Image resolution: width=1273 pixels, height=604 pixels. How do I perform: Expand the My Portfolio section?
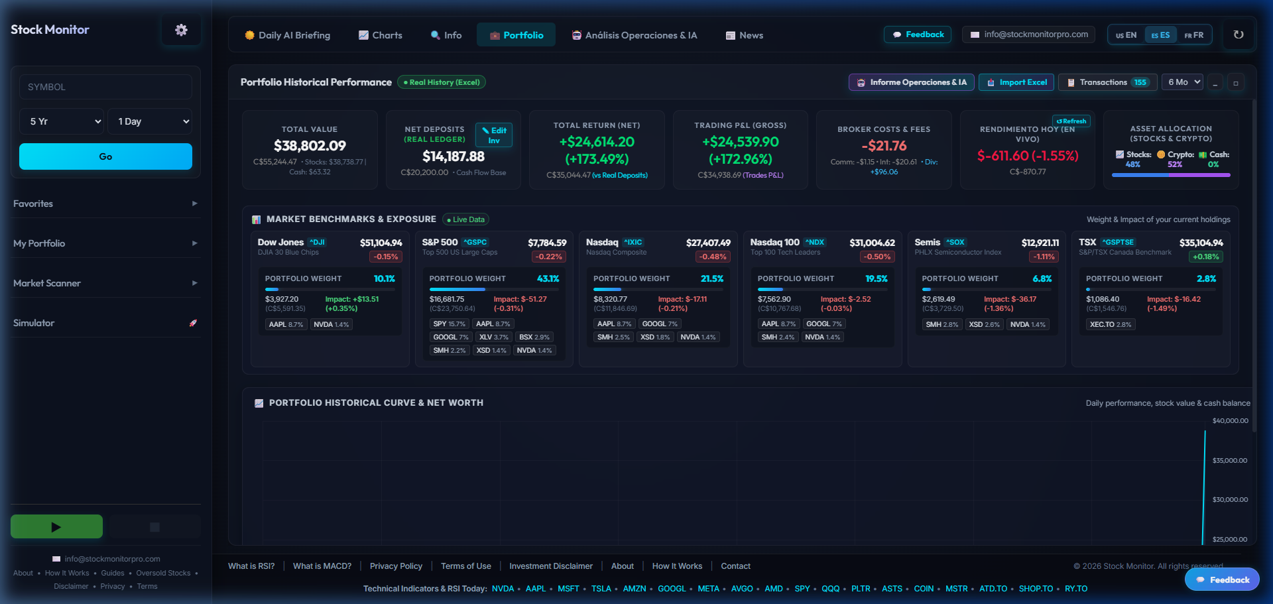[x=105, y=243]
